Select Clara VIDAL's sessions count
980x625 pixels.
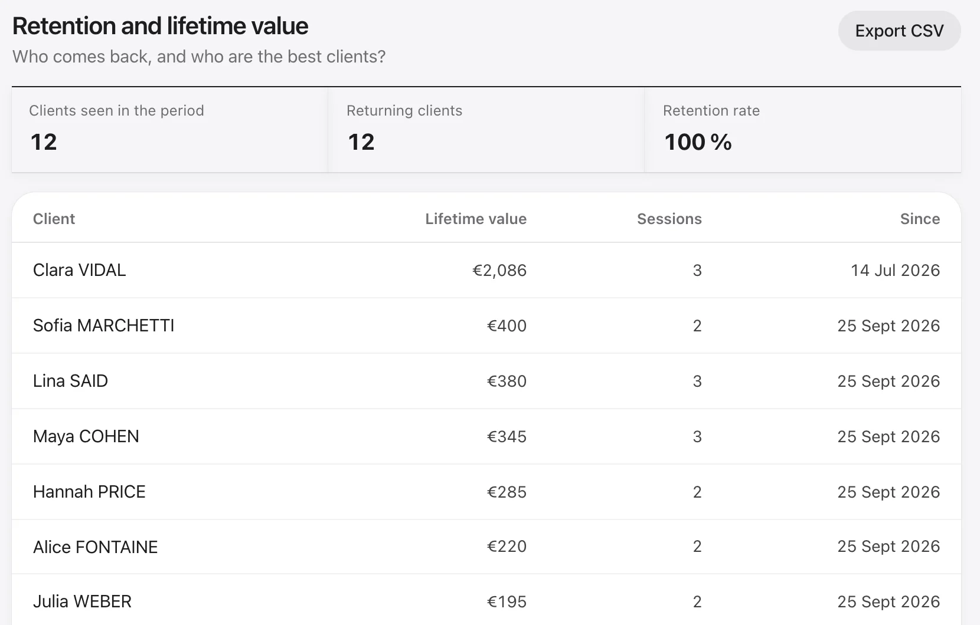click(697, 270)
